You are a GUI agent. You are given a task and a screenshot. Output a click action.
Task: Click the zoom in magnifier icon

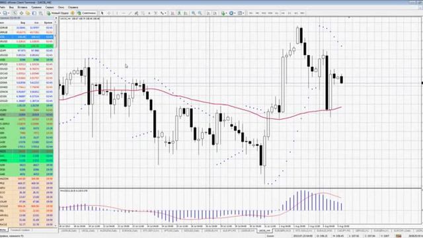click(x=194, y=13)
